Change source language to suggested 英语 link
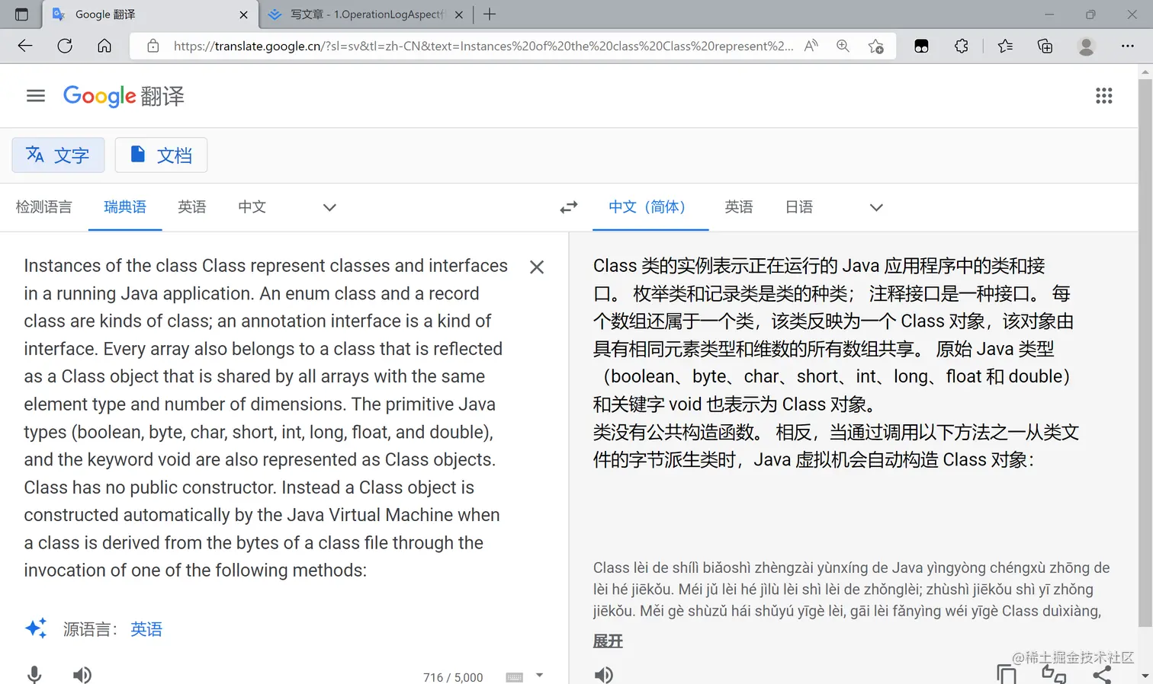 point(146,629)
